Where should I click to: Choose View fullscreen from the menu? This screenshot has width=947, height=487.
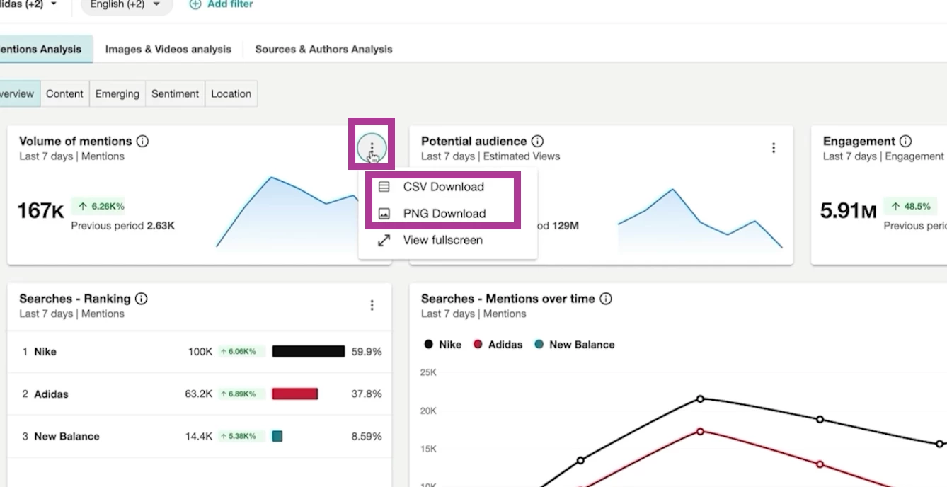tap(443, 240)
